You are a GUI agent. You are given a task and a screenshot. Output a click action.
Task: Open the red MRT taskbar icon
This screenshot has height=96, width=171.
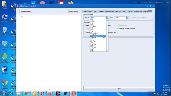73,94
